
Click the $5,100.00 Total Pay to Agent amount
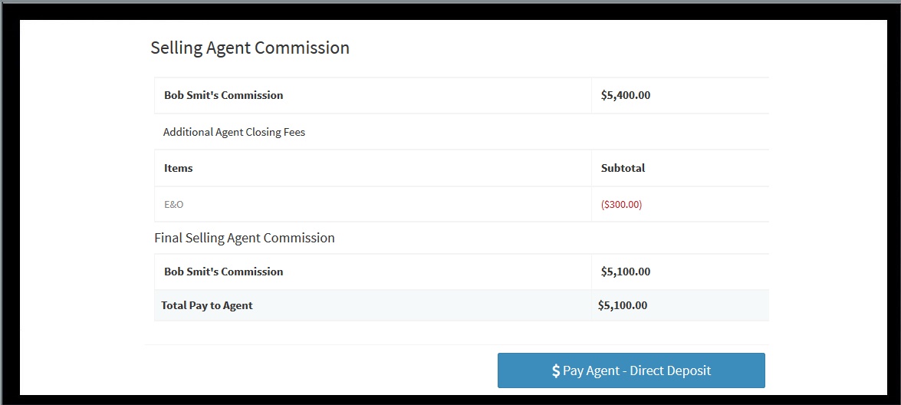click(x=623, y=305)
